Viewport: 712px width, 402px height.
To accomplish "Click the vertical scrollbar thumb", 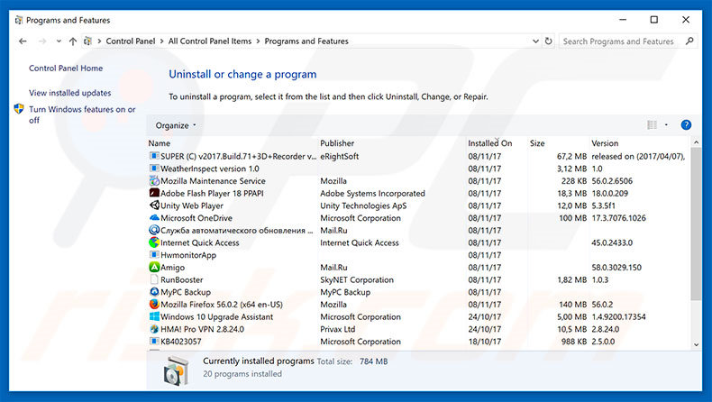I will click(696, 224).
